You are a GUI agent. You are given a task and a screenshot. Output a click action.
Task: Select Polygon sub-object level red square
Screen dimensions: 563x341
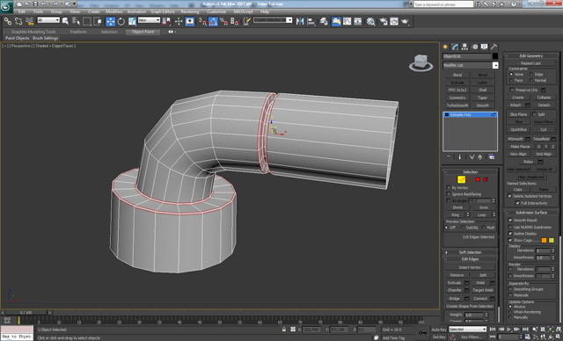(x=478, y=179)
